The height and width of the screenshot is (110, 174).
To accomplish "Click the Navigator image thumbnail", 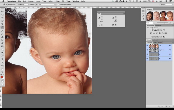I will pyautogui.click(x=160, y=16).
